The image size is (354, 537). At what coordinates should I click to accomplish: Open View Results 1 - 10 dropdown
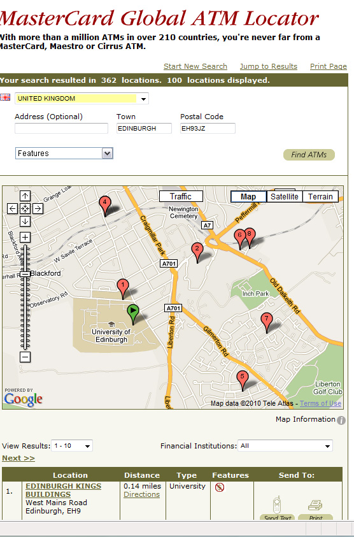pos(72,446)
